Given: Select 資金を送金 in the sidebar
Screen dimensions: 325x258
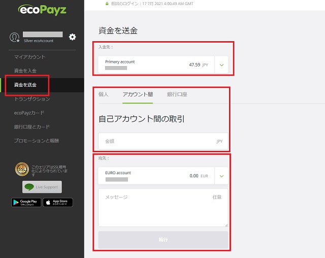Looking at the screenshot, I should [25, 85].
